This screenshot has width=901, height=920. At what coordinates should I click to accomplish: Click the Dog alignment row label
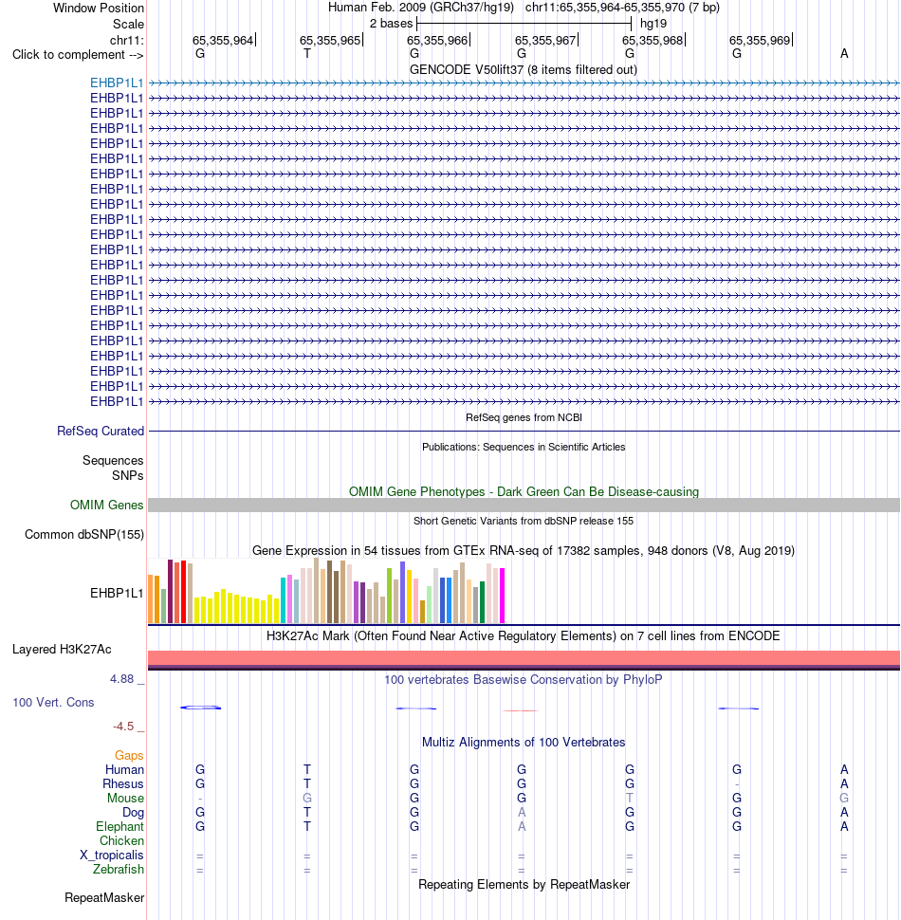tap(133, 812)
